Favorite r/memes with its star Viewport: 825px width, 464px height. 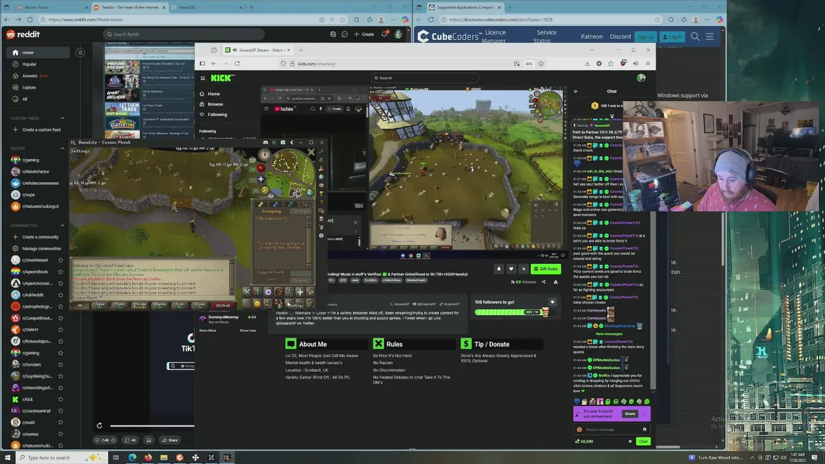pos(61,434)
